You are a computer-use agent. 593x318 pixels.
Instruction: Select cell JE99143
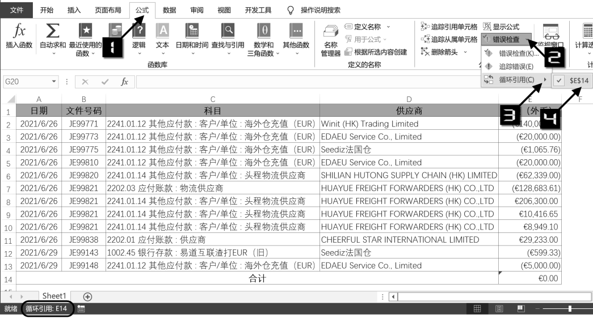pos(83,253)
